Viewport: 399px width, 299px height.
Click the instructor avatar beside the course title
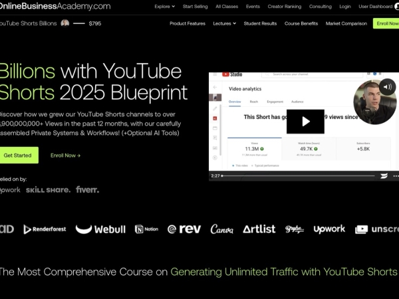(x=65, y=23)
